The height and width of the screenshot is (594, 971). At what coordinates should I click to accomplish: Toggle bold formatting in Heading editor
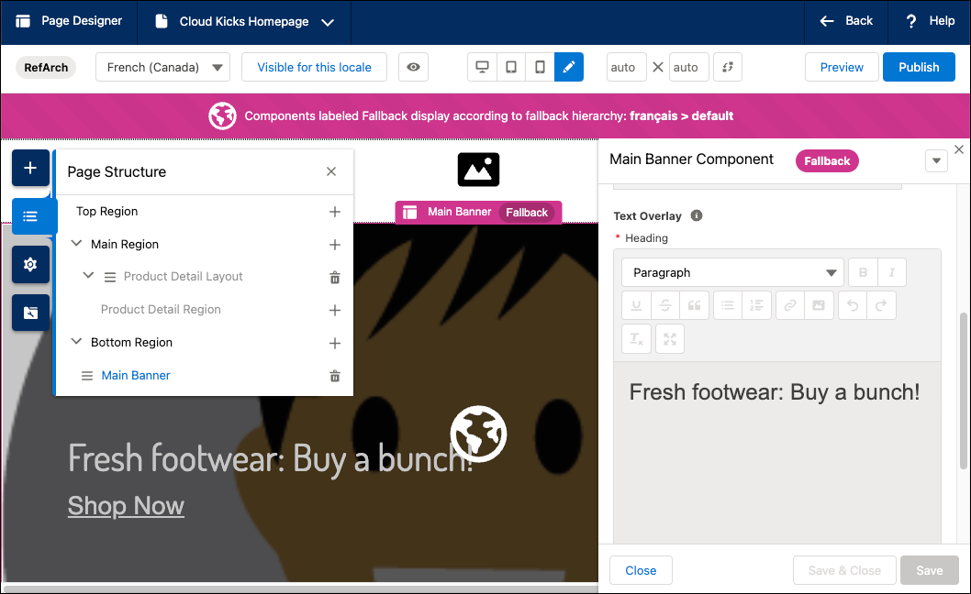tap(863, 272)
